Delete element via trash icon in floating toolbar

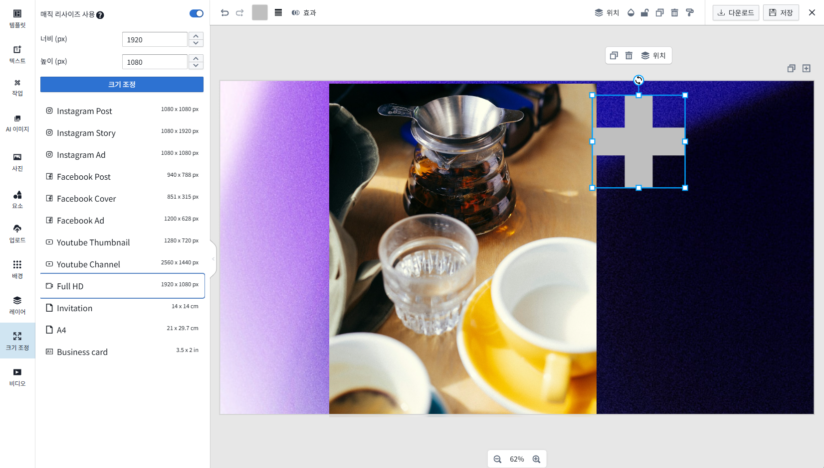coord(628,56)
